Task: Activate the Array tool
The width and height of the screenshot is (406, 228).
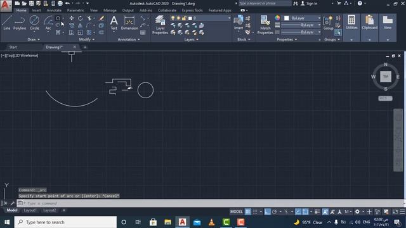Action: 89,32
